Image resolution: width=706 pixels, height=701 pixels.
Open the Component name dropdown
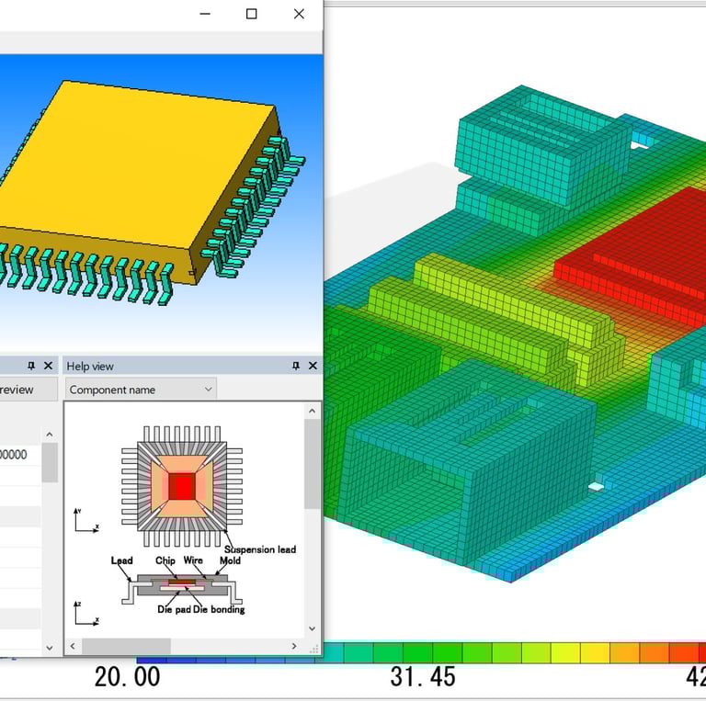click(141, 390)
